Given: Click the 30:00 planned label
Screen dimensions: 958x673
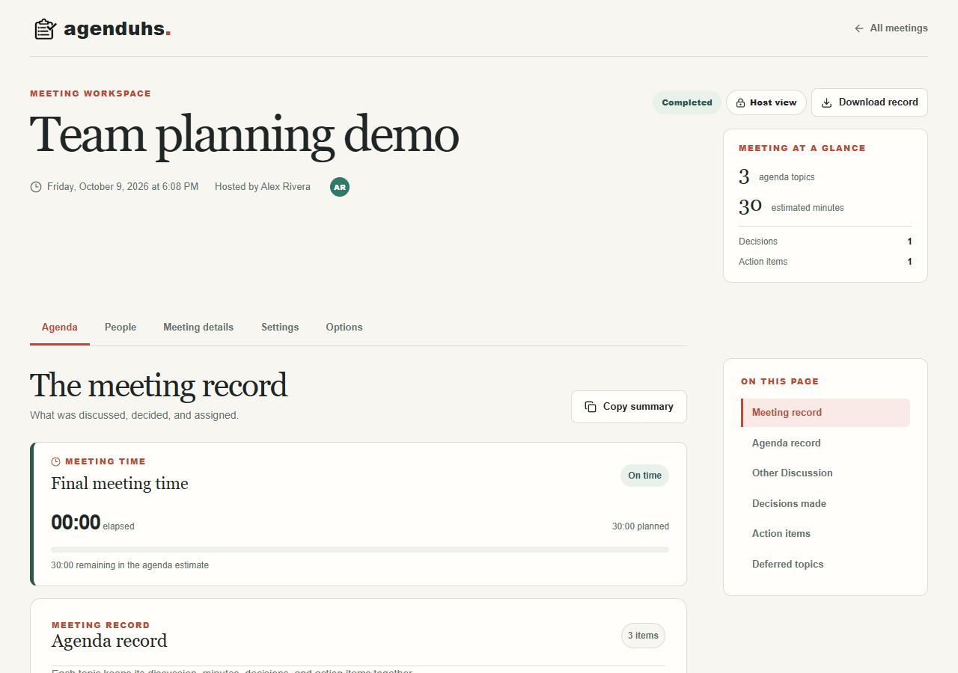Looking at the screenshot, I should (x=641, y=526).
